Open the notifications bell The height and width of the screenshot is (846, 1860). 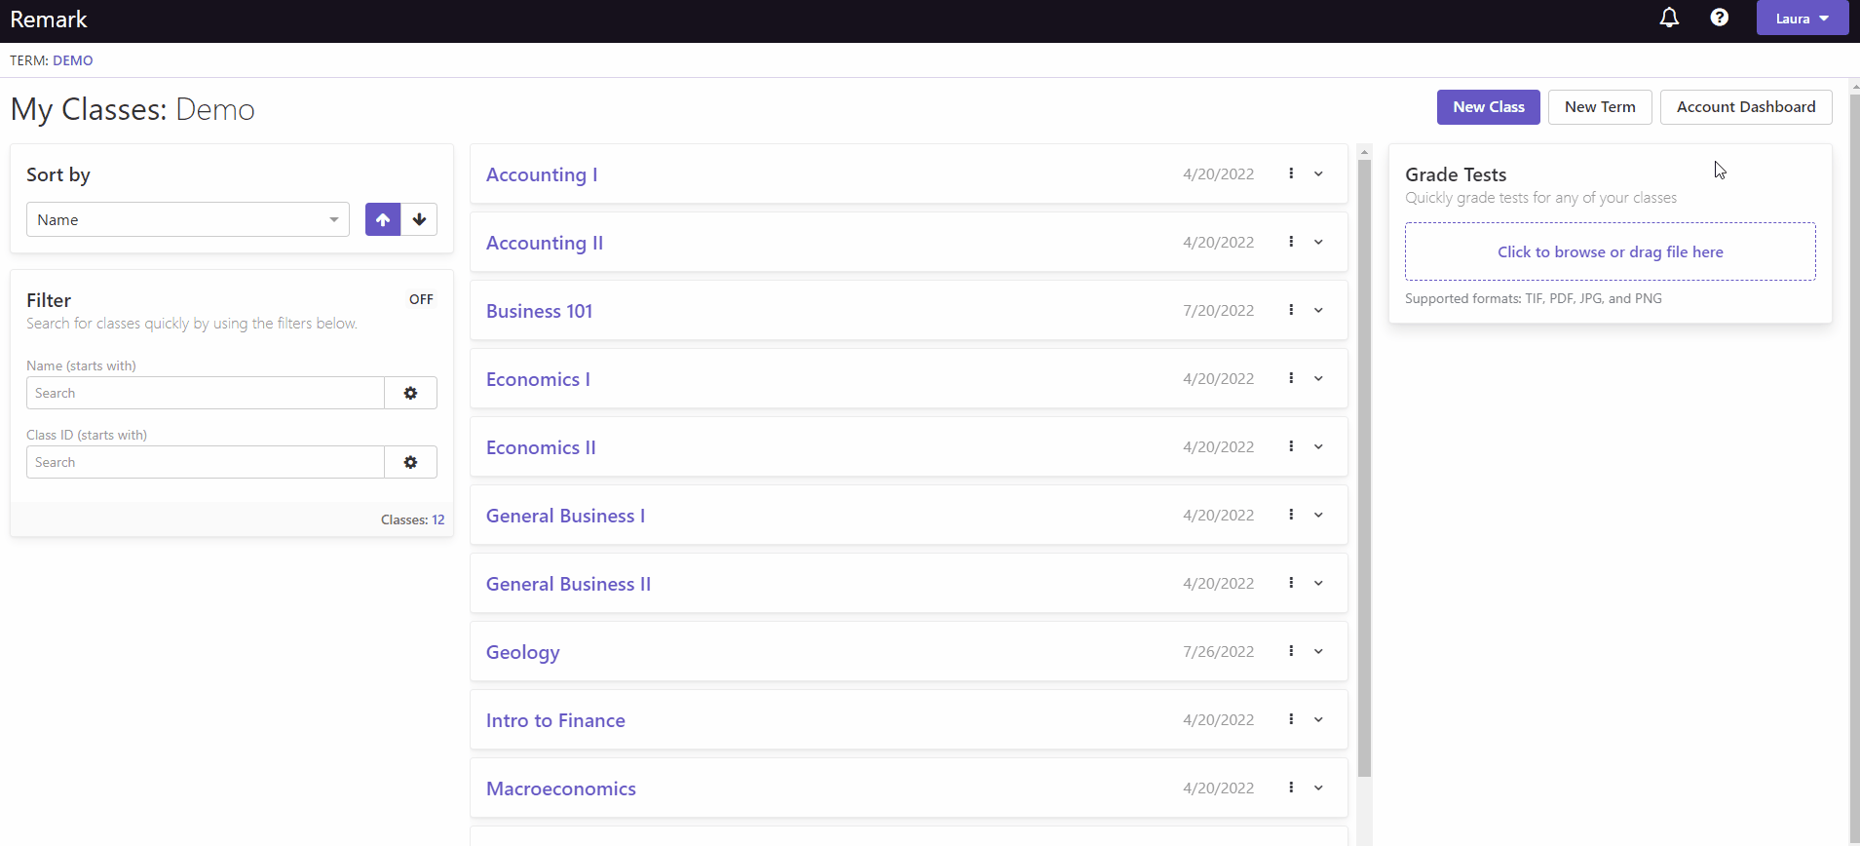(1669, 18)
